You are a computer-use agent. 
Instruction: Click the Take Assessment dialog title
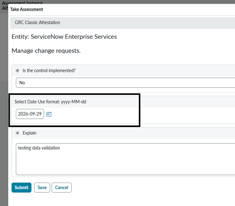click(26, 9)
